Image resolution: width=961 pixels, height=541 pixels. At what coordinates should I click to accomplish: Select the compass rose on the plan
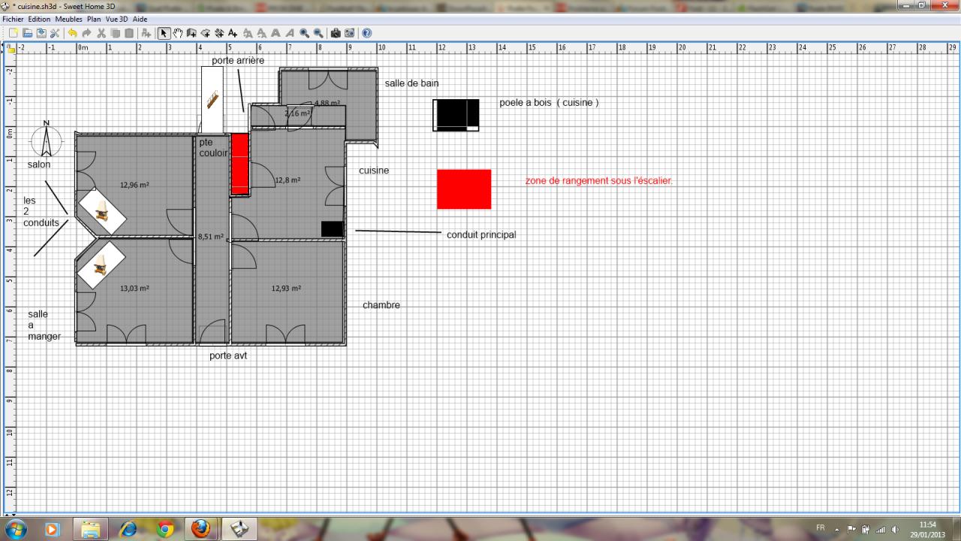click(47, 139)
